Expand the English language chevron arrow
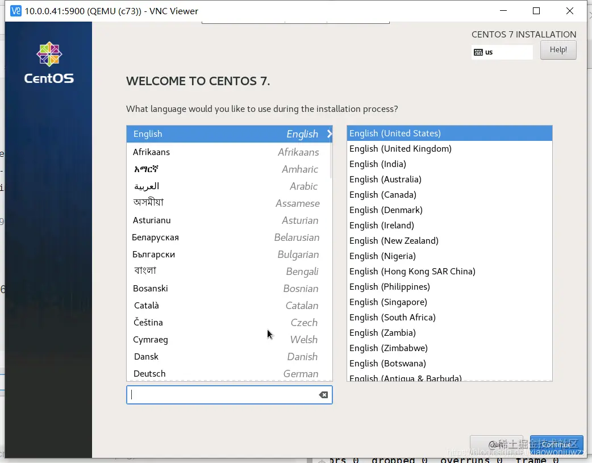The width and height of the screenshot is (592, 463). [x=329, y=134]
